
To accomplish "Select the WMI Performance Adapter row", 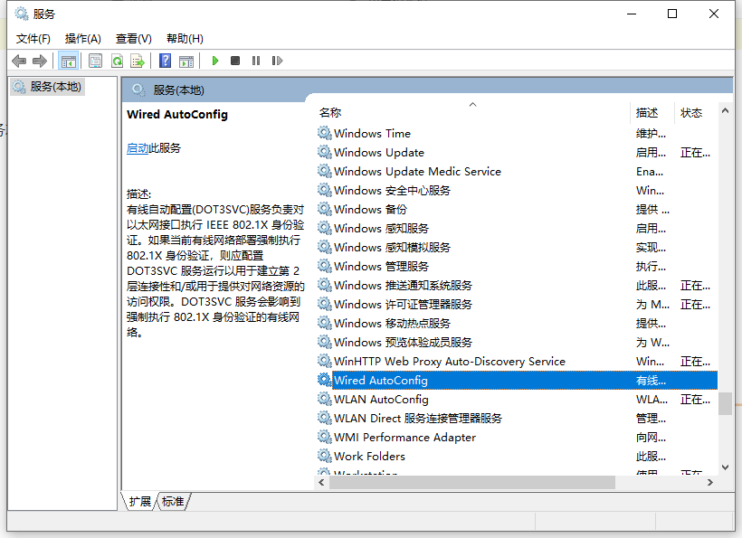I will coord(517,437).
